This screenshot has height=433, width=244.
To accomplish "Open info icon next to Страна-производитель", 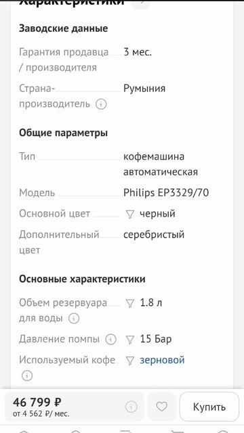I will (101, 104).
